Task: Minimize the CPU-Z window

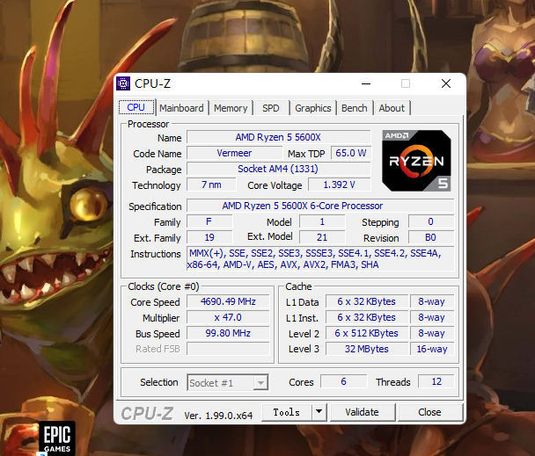Action: [364, 83]
